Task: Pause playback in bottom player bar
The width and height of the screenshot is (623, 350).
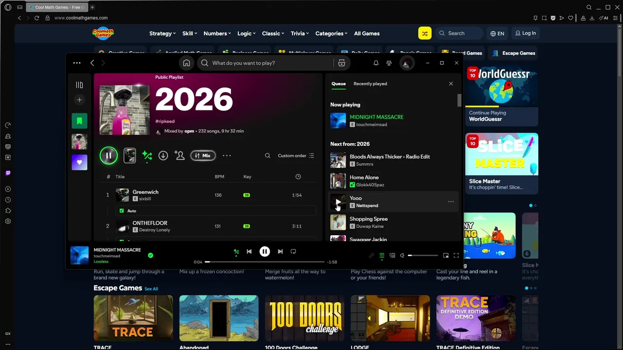Action: tap(264, 251)
